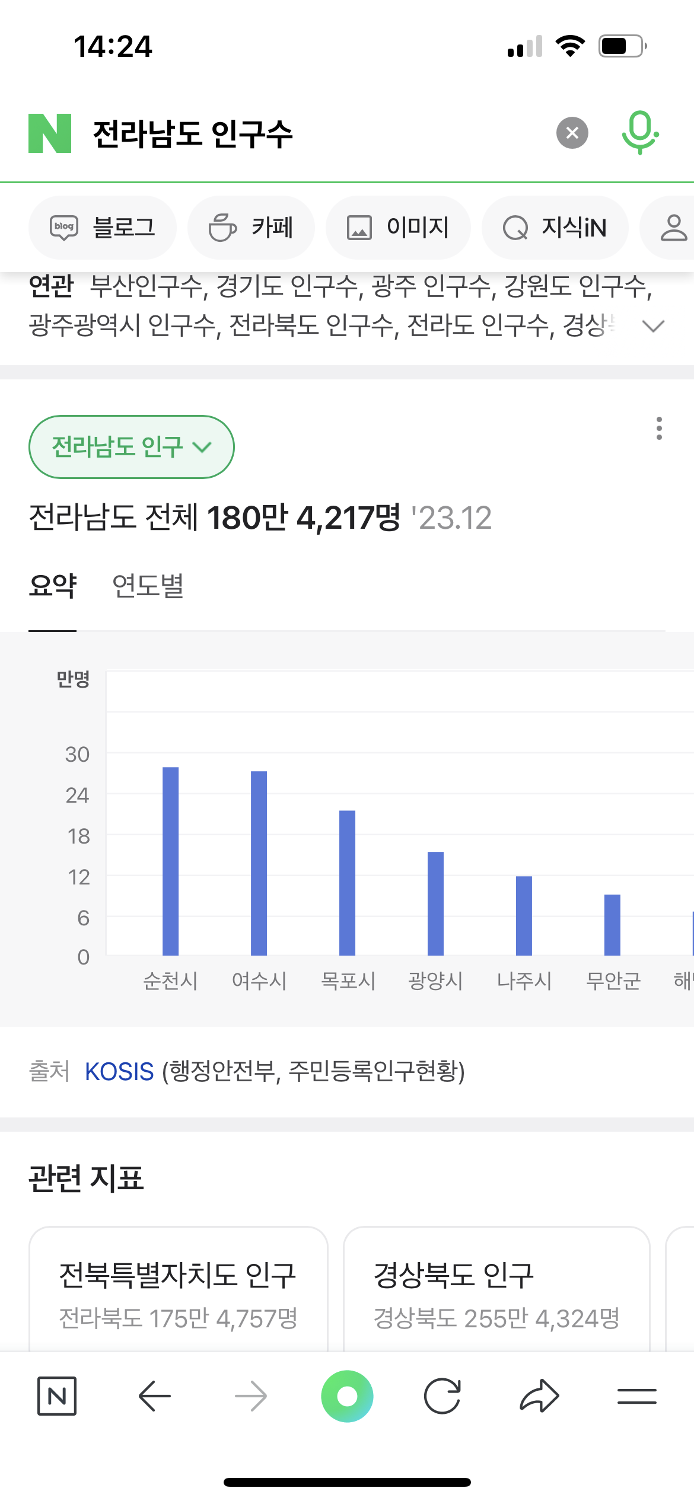Tap the green Naver N logo

(50, 133)
